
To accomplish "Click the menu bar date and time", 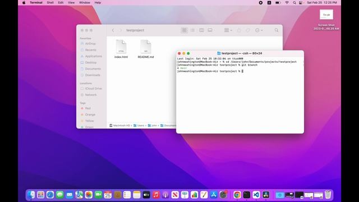I will point(322,3).
